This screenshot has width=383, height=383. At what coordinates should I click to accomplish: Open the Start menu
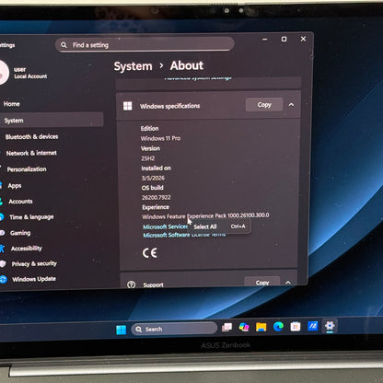click(x=122, y=330)
